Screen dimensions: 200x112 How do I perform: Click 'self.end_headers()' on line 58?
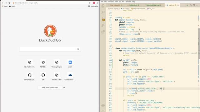pos(137,84)
